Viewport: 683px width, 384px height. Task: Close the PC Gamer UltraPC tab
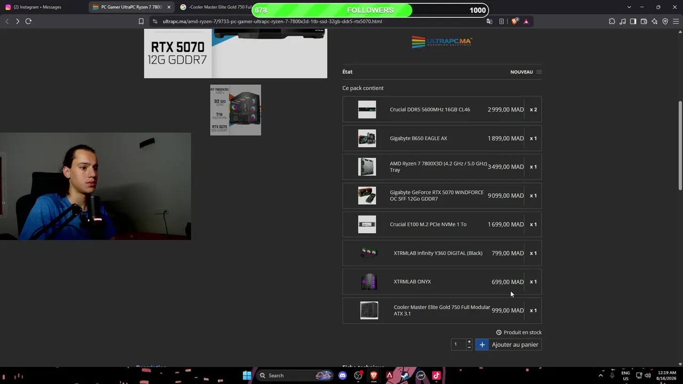(x=169, y=7)
